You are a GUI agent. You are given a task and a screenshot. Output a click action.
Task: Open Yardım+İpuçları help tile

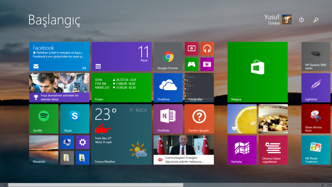(199, 119)
